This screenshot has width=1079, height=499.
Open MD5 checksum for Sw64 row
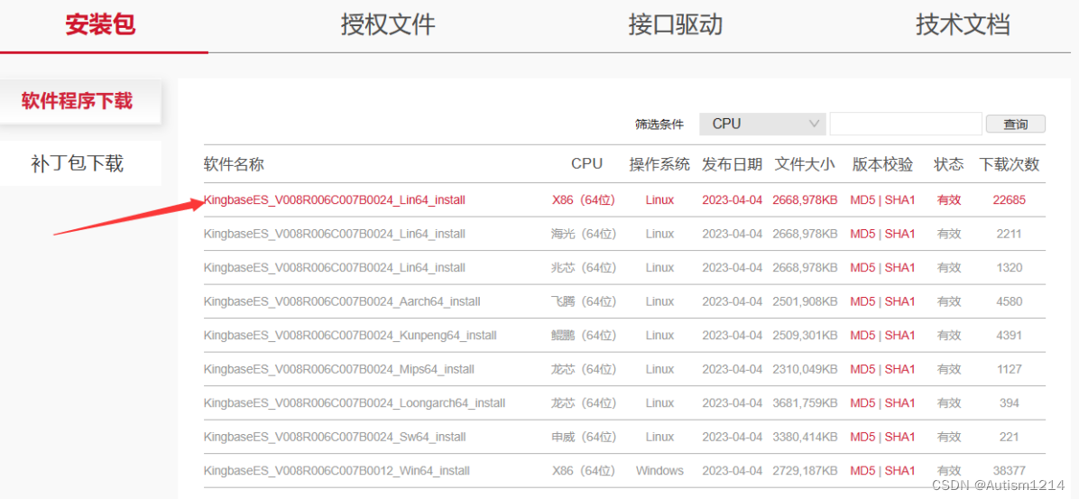(x=862, y=437)
